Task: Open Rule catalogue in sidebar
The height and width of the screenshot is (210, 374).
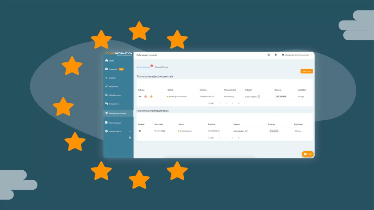Action: 113,123
